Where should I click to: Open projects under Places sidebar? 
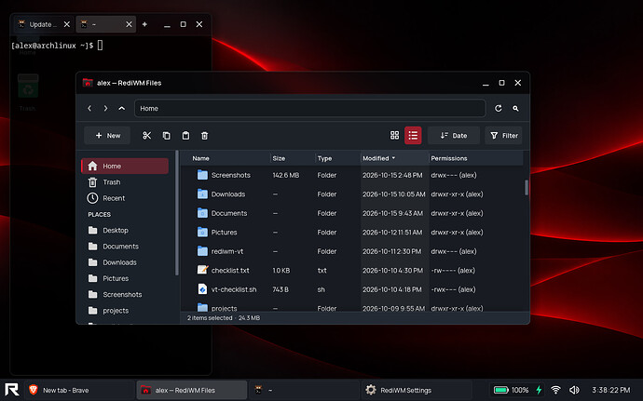point(125,311)
